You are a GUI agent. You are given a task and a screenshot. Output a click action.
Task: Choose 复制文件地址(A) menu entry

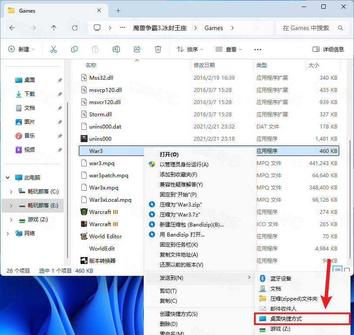click(179, 255)
